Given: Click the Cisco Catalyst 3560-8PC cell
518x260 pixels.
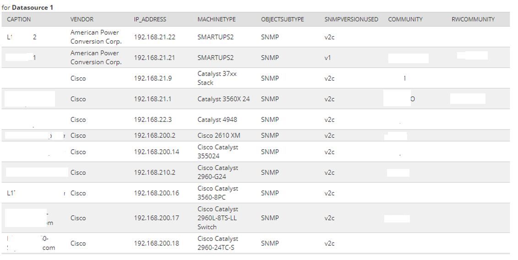Looking at the screenshot, I should coord(218,193).
